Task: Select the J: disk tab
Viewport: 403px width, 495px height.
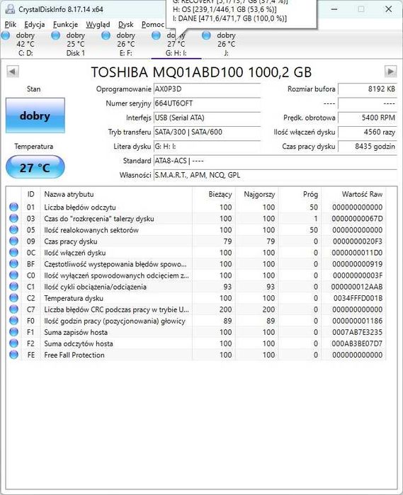Action: pos(226,44)
